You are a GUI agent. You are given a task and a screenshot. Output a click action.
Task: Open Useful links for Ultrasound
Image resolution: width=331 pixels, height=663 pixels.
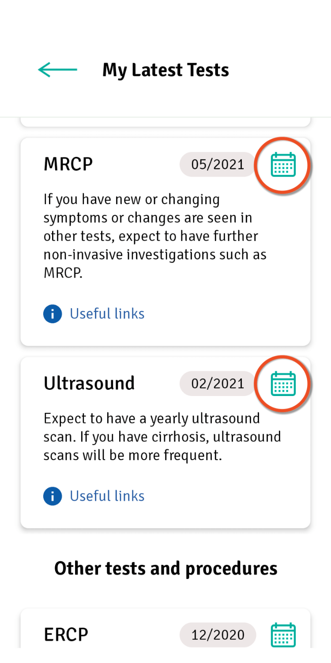tap(107, 496)
